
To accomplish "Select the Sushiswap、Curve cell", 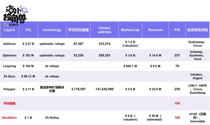I will click(198, 44).
